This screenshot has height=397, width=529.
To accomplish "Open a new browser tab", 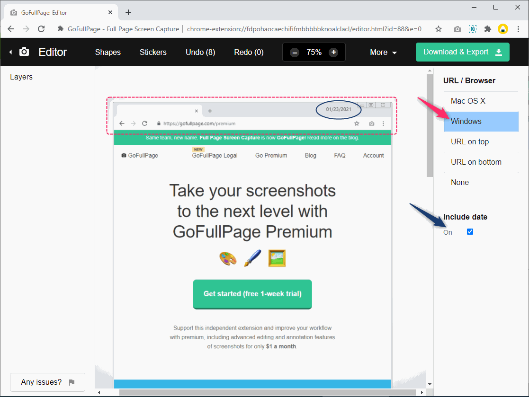I will coord(128,12).
